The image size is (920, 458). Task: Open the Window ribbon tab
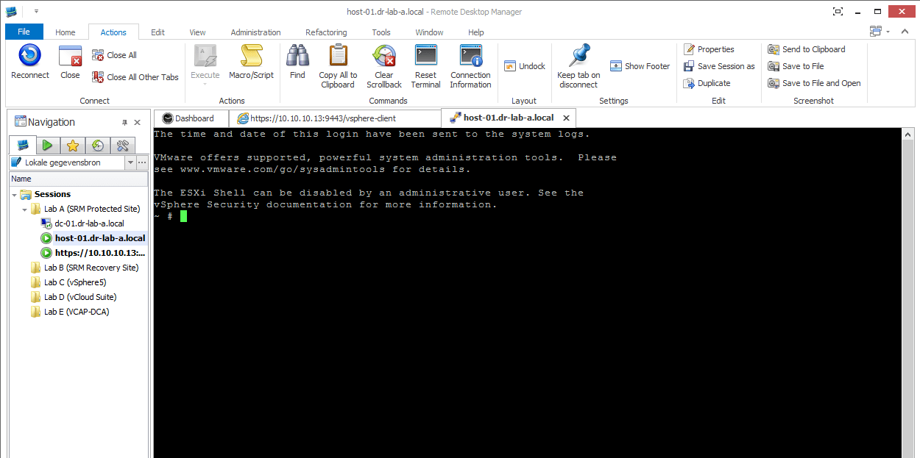pyautogui.click(x=429, y=32)
